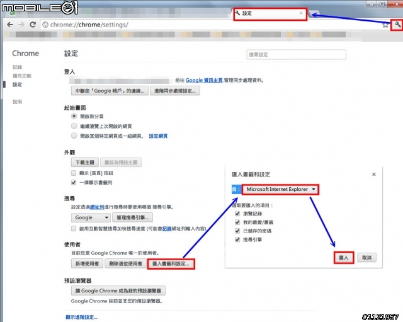Screen dimensions: 403x322
Task: Click the 下載主題 button
Action: click(85, 163)
